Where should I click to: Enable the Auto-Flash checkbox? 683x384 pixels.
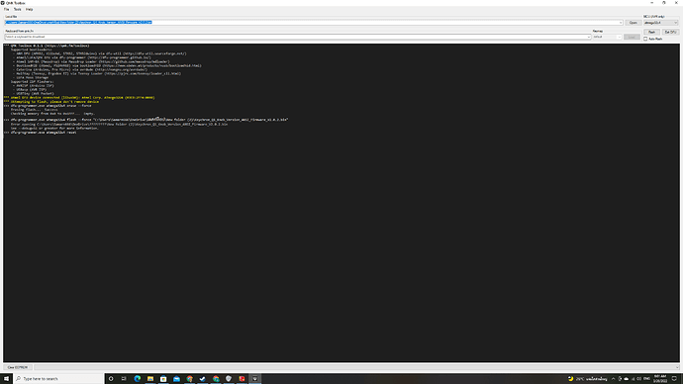(x=645, y=39)
